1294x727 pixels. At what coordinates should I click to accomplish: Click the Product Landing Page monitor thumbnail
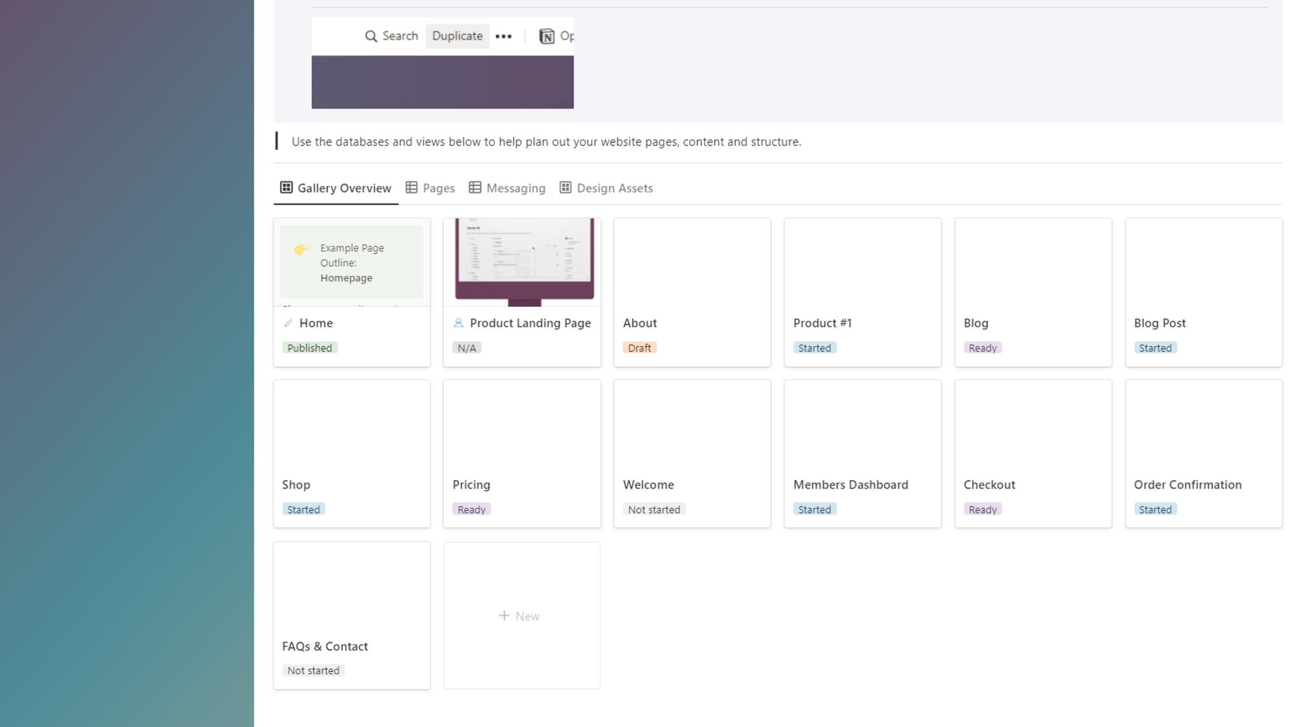521,260
